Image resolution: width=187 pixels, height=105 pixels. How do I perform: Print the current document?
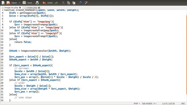pos(37,3)
